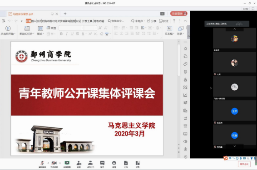
Task: Insert a text box
Action: coord(169,30)
